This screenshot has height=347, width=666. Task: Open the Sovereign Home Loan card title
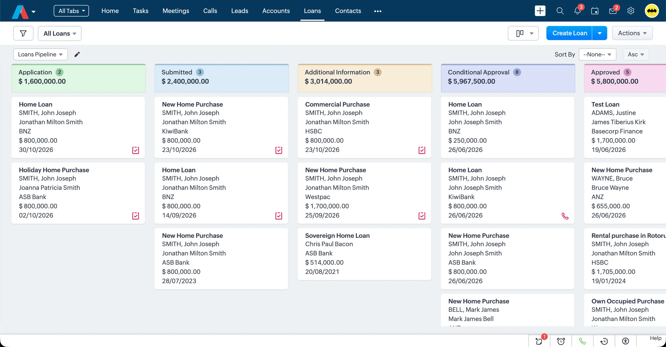[x=337, y=235]
